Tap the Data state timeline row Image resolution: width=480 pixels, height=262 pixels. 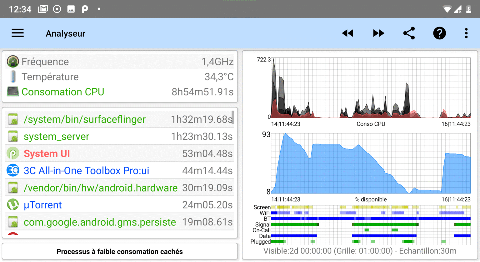click(x=371, y=236)
